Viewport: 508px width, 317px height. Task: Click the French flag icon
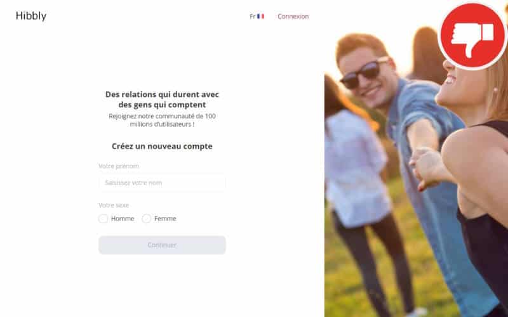(x=260, y=16)
